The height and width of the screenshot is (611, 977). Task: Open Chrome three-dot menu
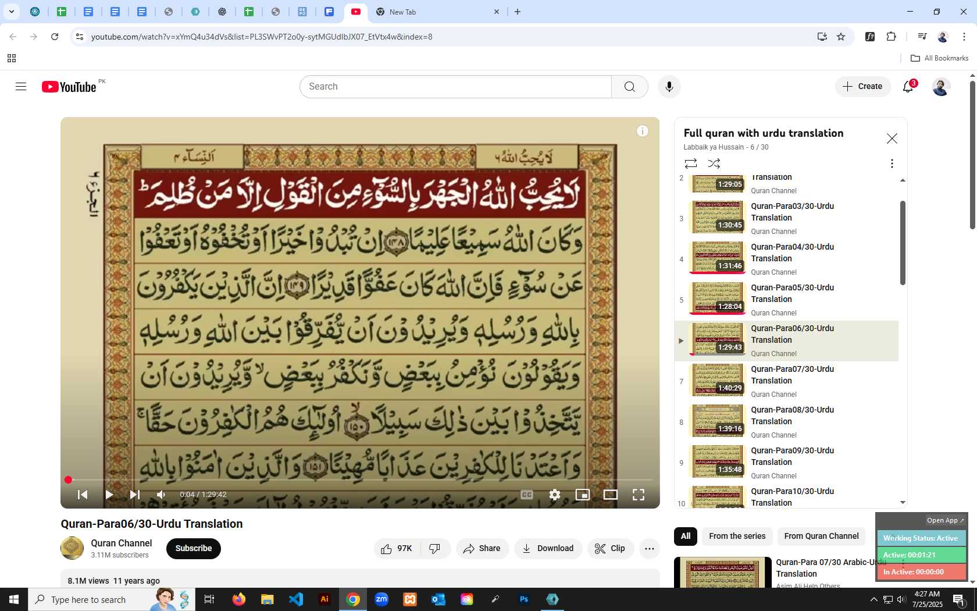964,37
